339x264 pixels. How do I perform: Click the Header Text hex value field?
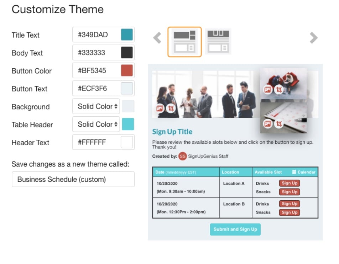click(95, 142)
